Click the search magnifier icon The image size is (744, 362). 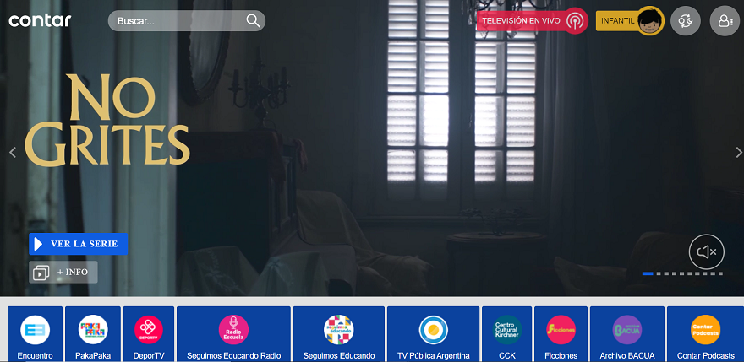click(x=253, y=21)
